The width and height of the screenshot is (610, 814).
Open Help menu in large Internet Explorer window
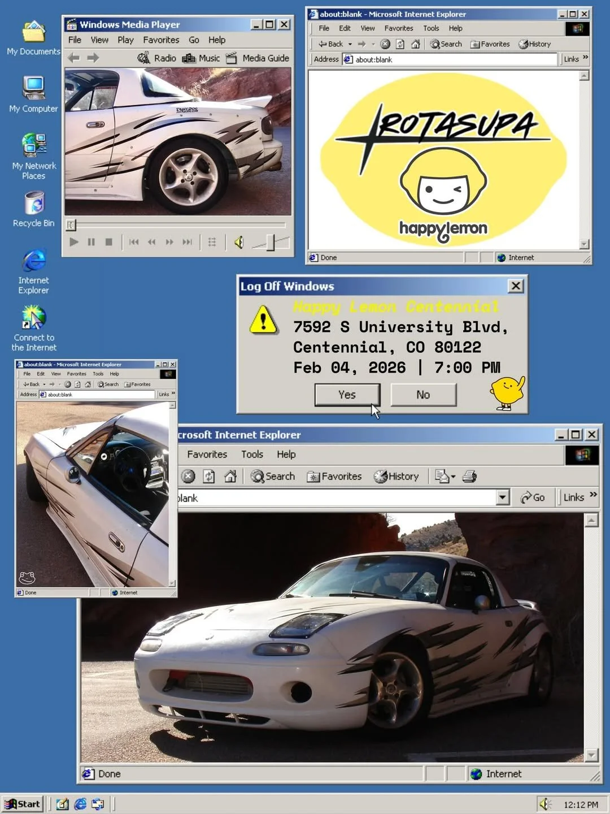tap(286, 454)
